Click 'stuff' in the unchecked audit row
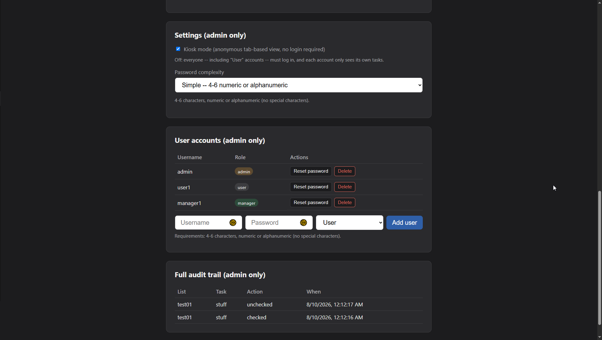 (221, 305)
